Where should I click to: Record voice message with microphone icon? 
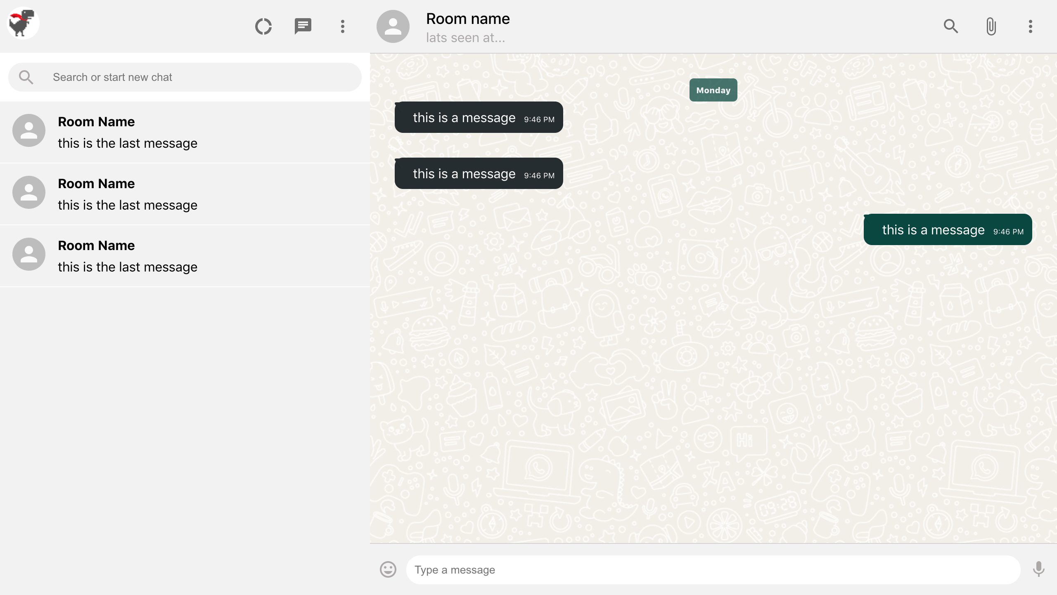[x=1038, y=569]
